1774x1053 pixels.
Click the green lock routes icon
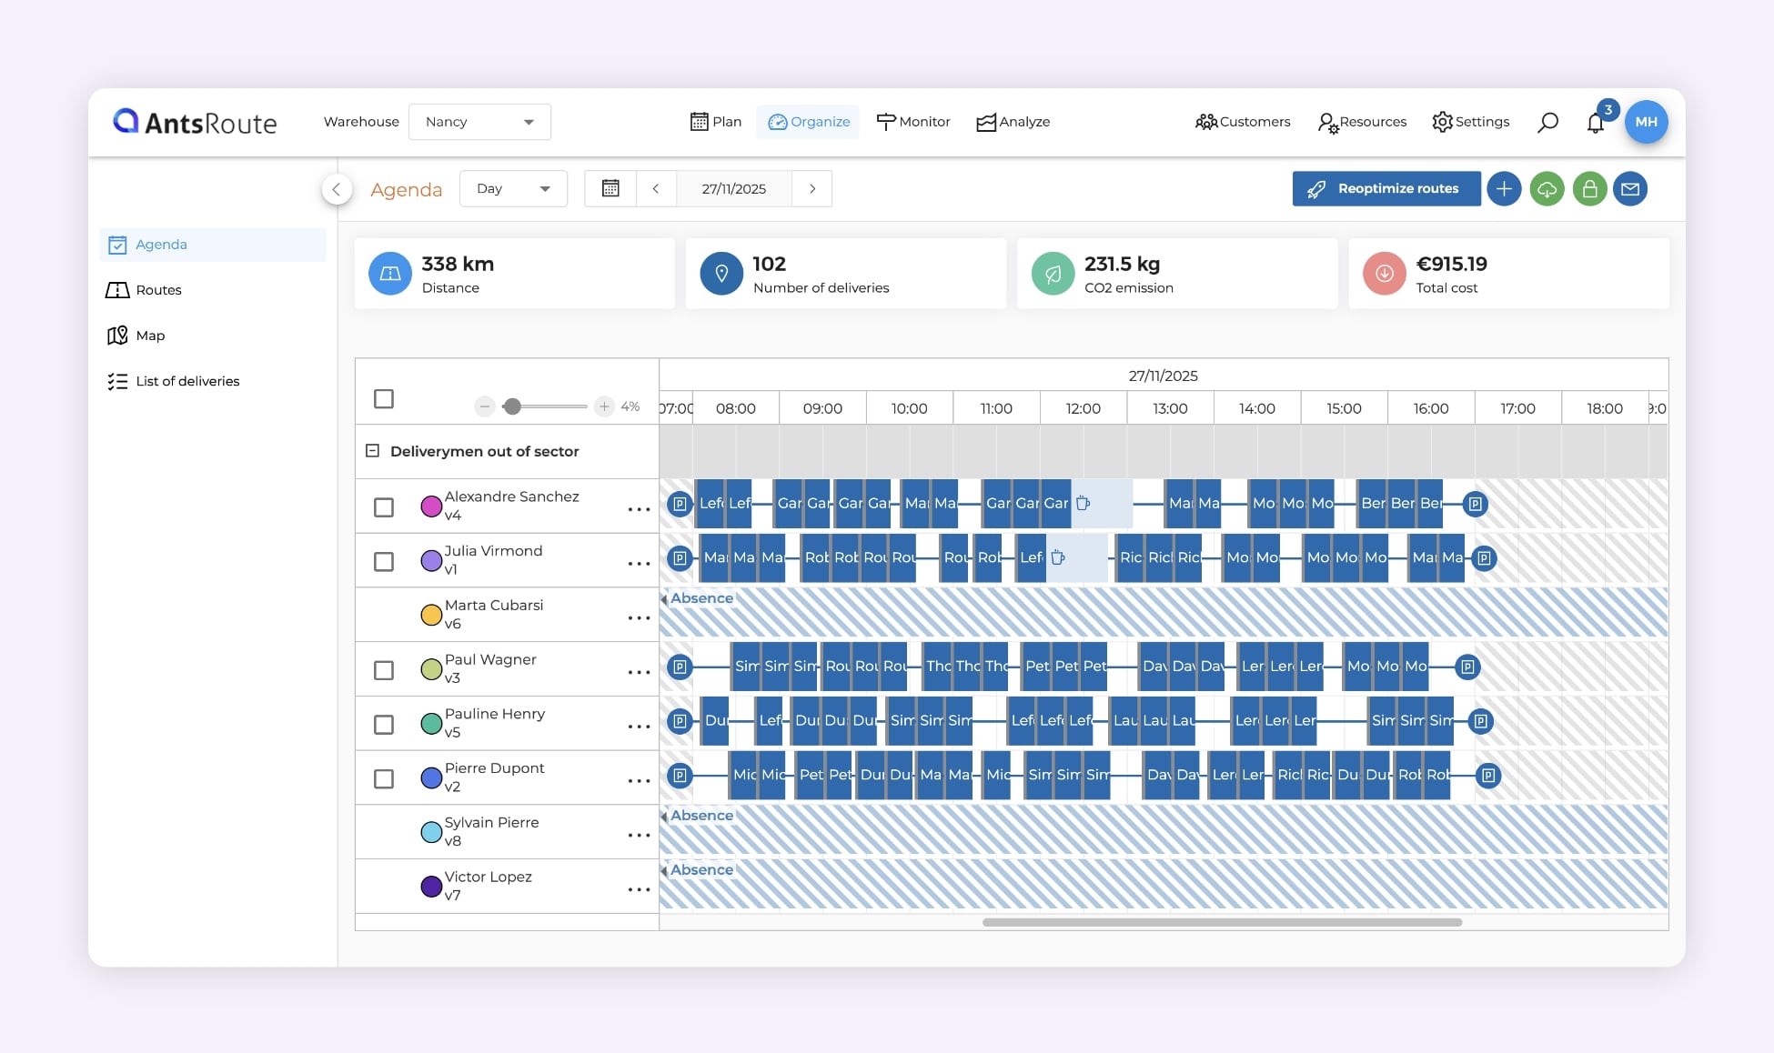coord(1589,189)
